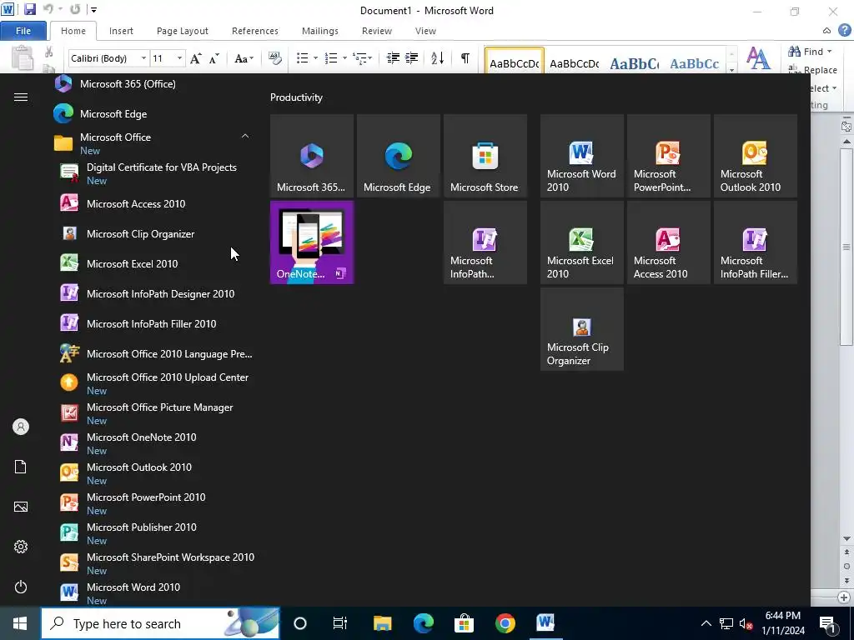Screen dimensions: 854x640
Task: Open Pictures from Start sidebar
Action: 21,507
